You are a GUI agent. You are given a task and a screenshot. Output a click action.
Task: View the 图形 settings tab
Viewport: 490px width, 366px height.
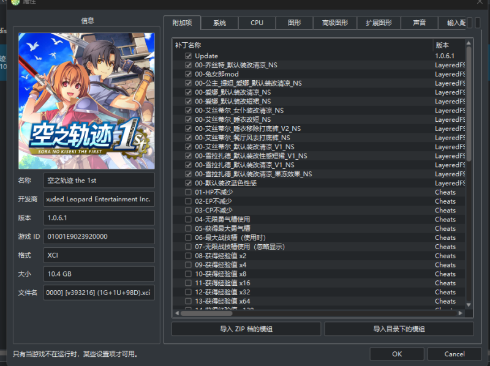coord(293,23)
